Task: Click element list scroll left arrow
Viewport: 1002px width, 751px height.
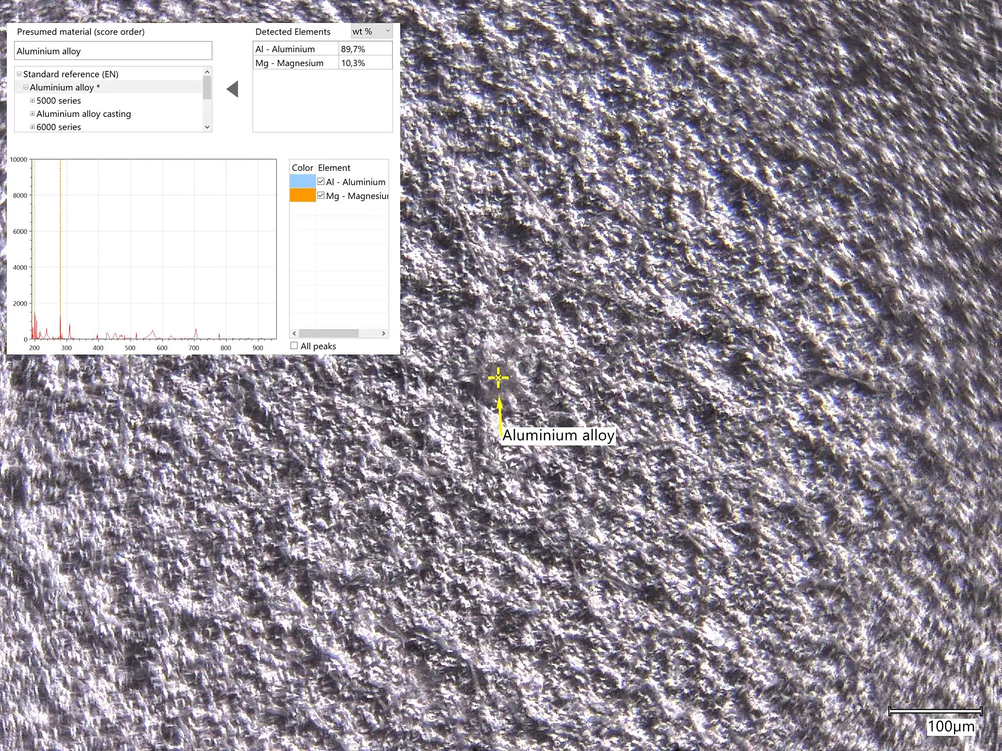Action: pos(294,333)
